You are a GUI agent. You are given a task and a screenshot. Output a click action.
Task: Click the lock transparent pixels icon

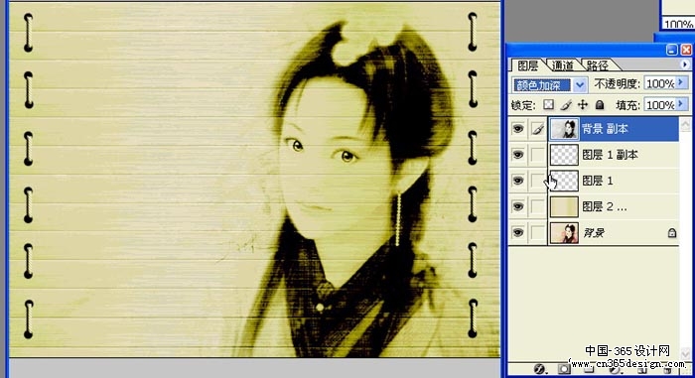coord(549,104)
